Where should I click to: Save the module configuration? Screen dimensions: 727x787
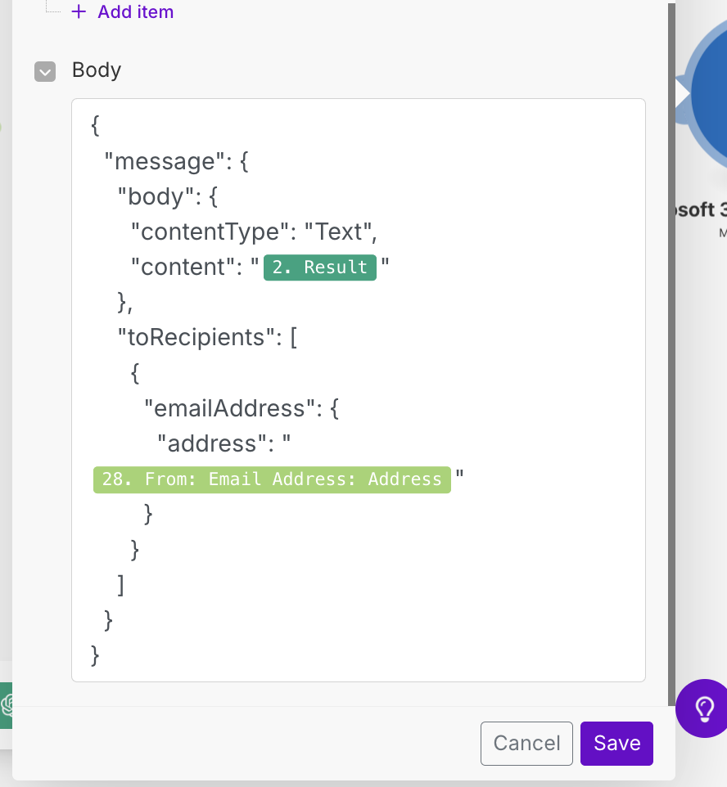pyautogui.click(x=616, y=743)
